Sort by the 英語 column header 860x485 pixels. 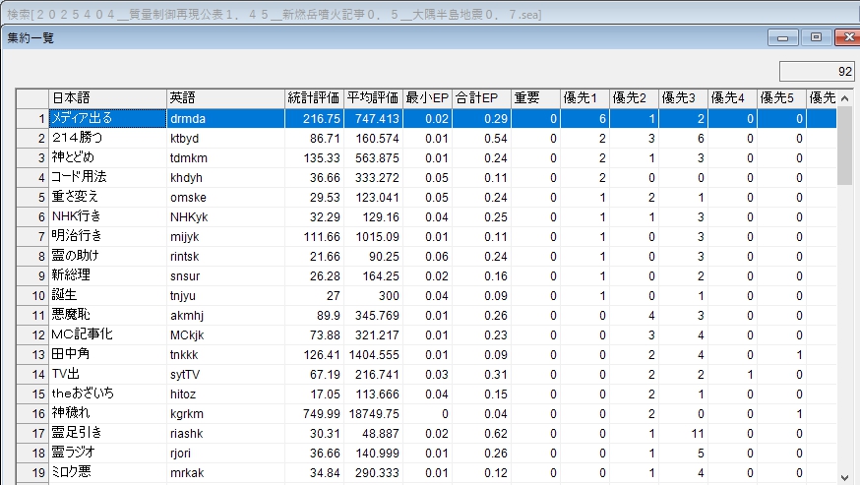[225, 98]
